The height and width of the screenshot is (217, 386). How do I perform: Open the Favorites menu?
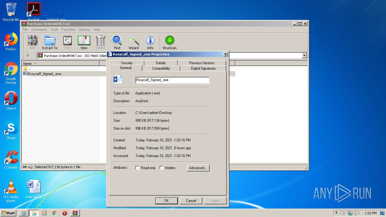click(x=68, y=30)
